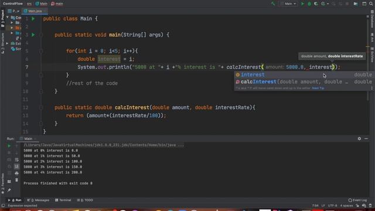Click the tool-window quick access icon in the status bar

[3, 206]
